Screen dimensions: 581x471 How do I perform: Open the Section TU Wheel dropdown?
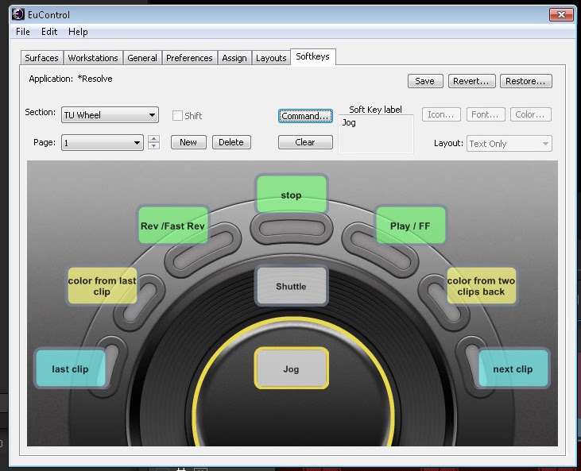[x=110, y=115]
